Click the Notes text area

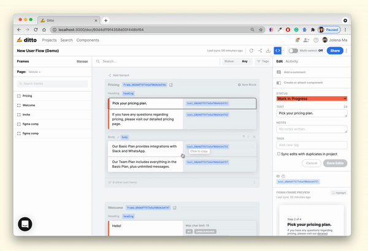coord(312,129)
